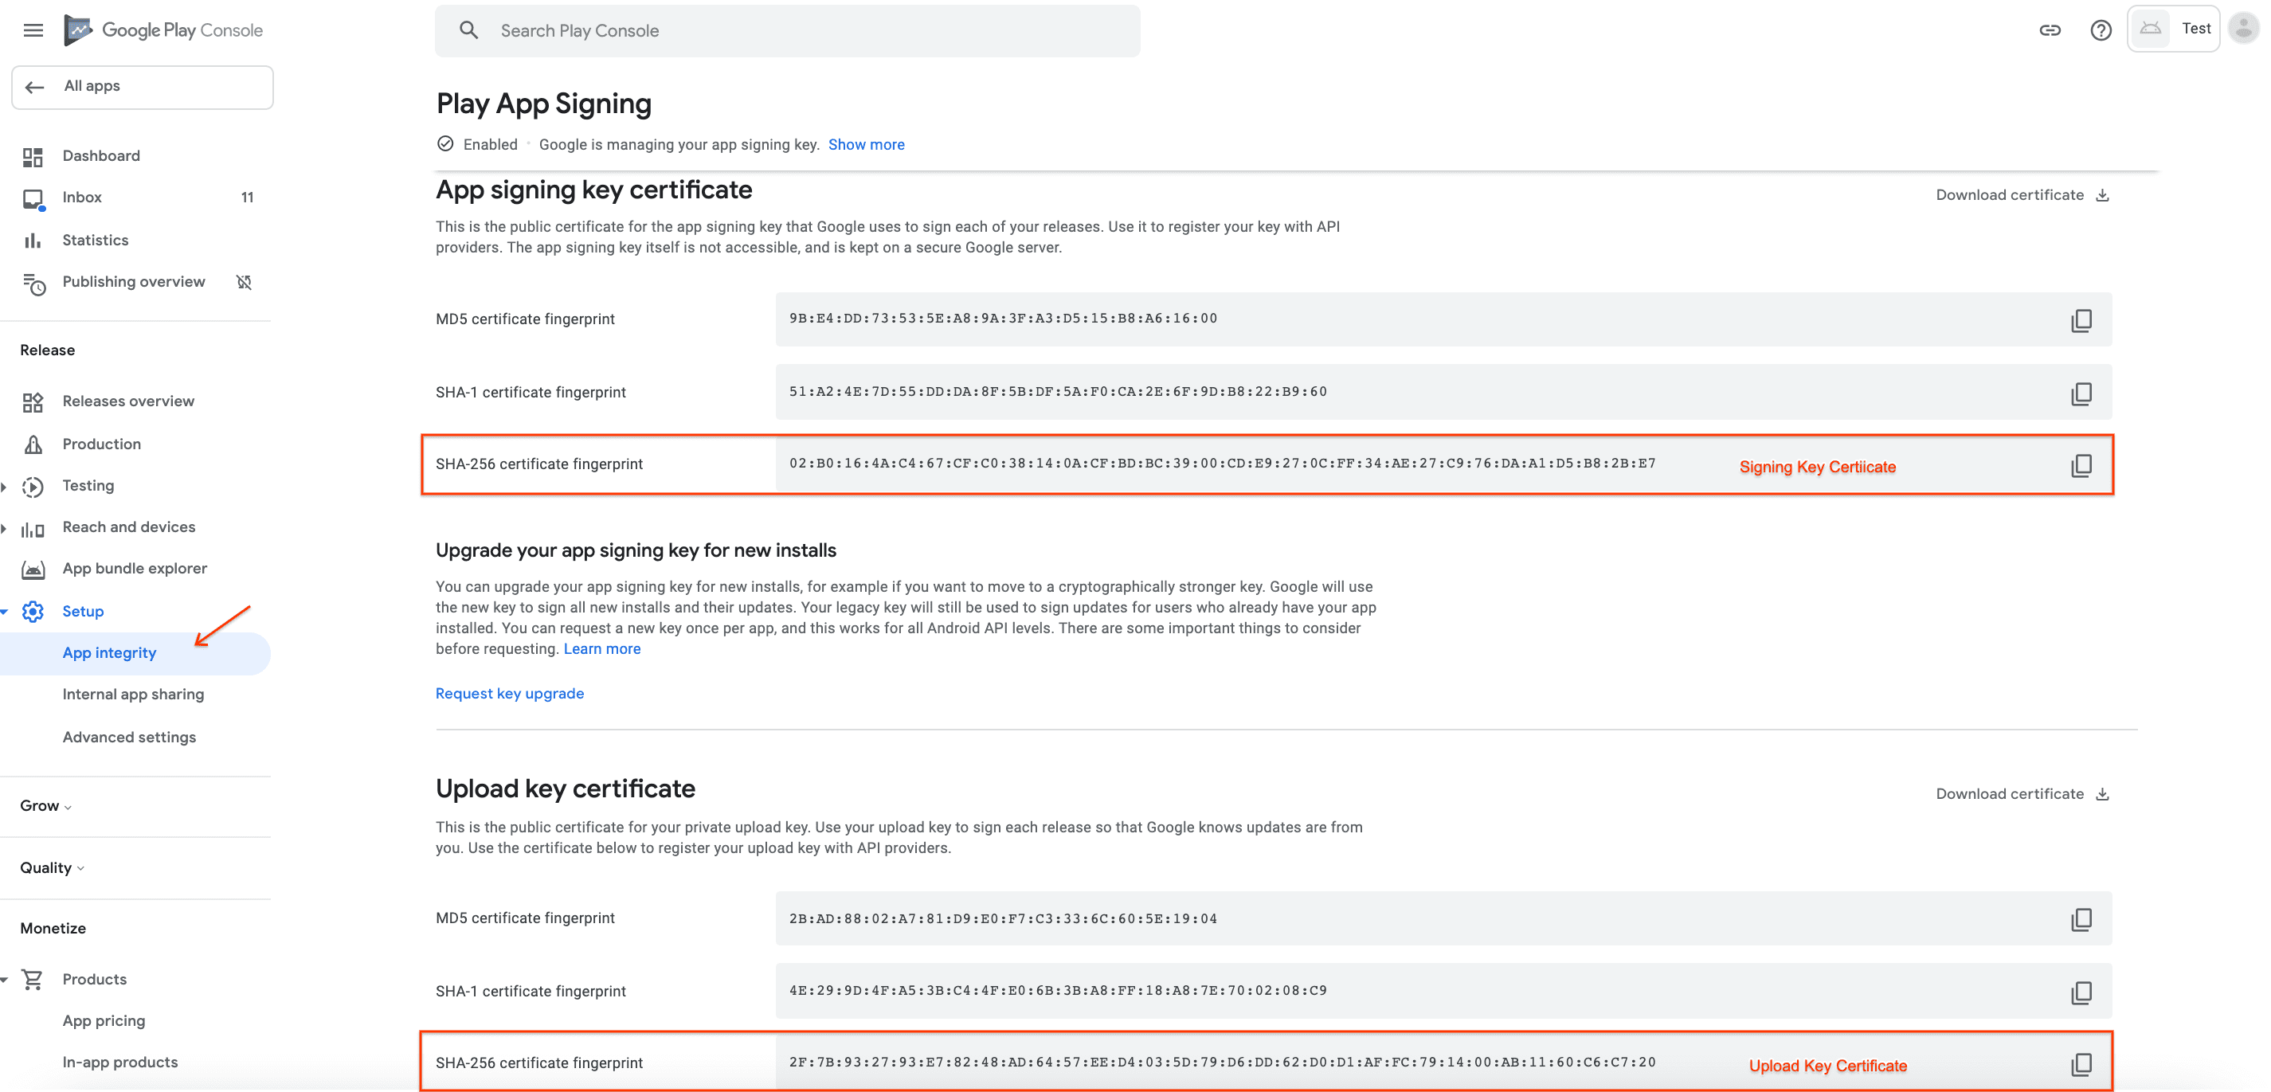Click the external link icon in toolbar
This screenshot has width=2271, height=1092.
pyautogui.click(x=2045, y=29)
